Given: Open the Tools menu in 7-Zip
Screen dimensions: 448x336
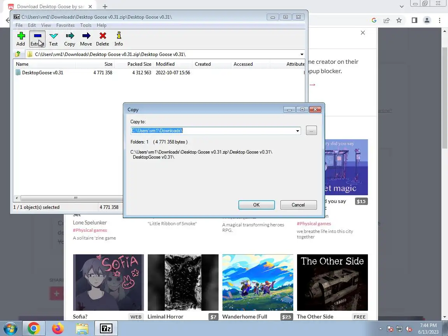Looking at the screenshot, I should 86,25.
